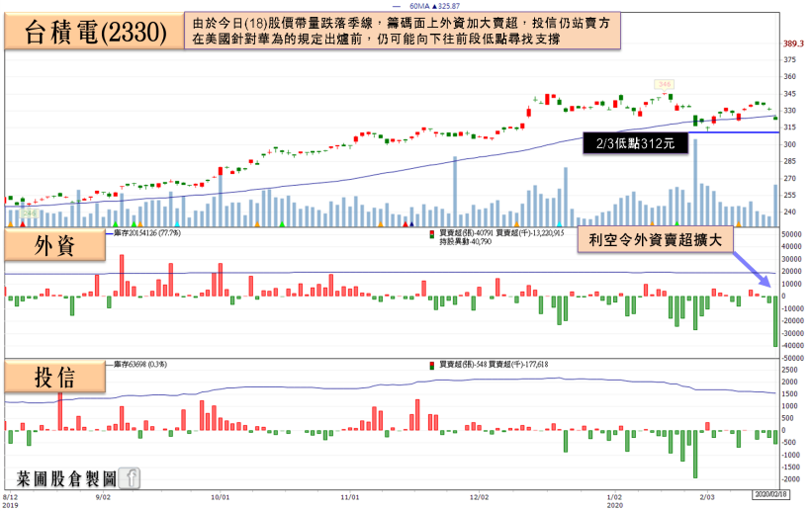Image resolution: width=811 pixels, height=511 pixels.
Task: Click the tall green 外資 bar reaching -40000
Action: (775, 321)
